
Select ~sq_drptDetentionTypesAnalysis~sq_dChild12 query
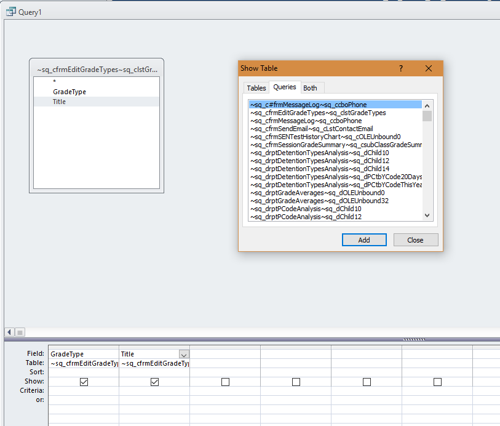335,161
